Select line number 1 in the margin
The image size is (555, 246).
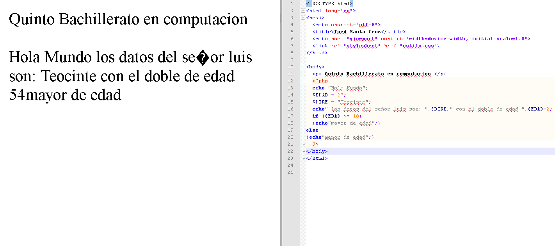(292, 4)
